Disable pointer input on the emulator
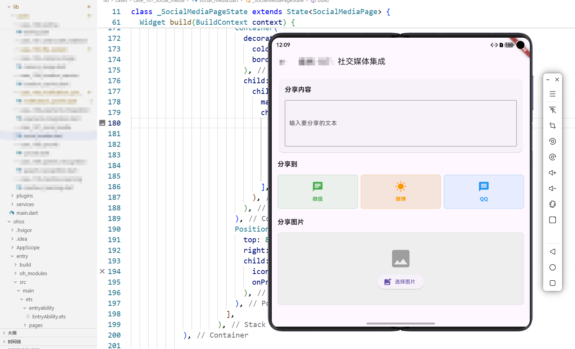575x349 pixels. [x=553, y=110]
